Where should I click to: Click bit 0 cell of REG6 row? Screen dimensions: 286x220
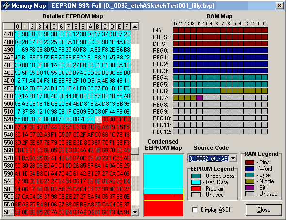coord(265,91)
